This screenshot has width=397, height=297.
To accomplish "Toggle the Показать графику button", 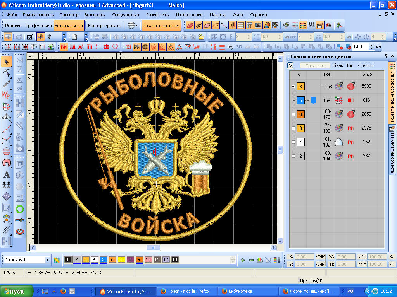I will (161, 26).
